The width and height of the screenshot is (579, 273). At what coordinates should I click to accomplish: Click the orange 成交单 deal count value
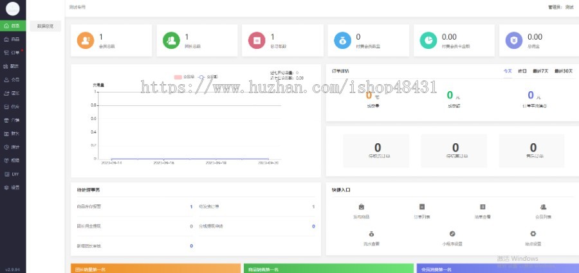[x=369, y=96]
